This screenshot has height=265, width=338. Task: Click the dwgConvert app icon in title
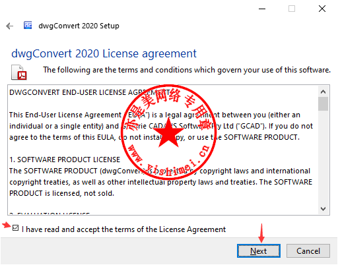point(28,25)
